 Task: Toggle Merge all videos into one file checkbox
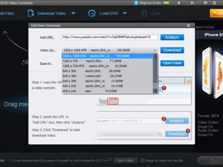point(142,161)
